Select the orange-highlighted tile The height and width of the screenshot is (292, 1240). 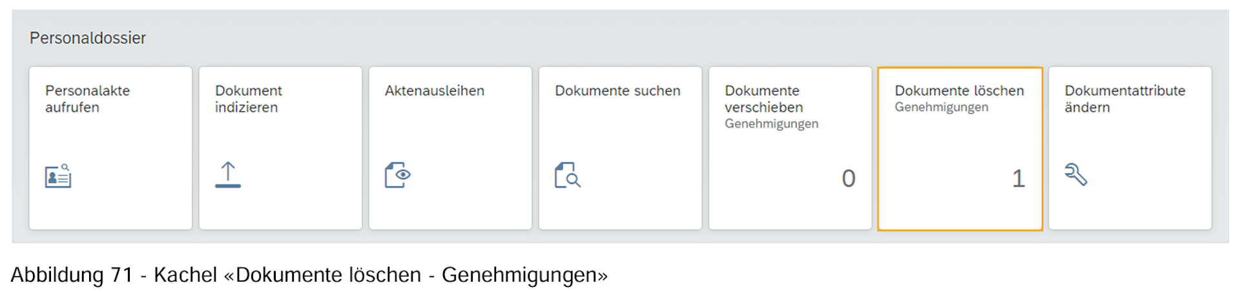tap(960, 149)
